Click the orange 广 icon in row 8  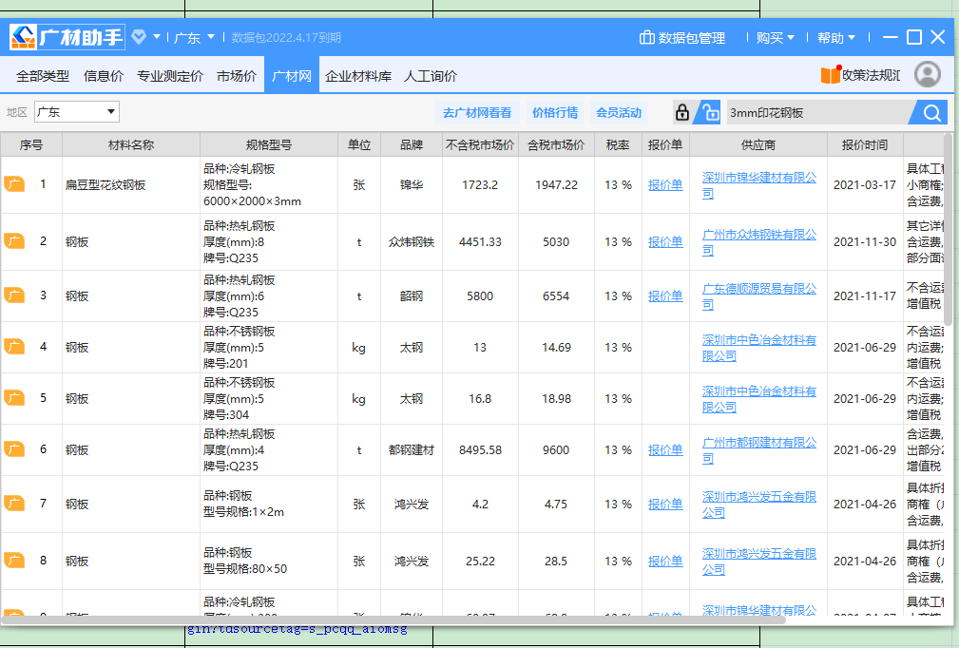pyautogui.click(x=14, y=560)
